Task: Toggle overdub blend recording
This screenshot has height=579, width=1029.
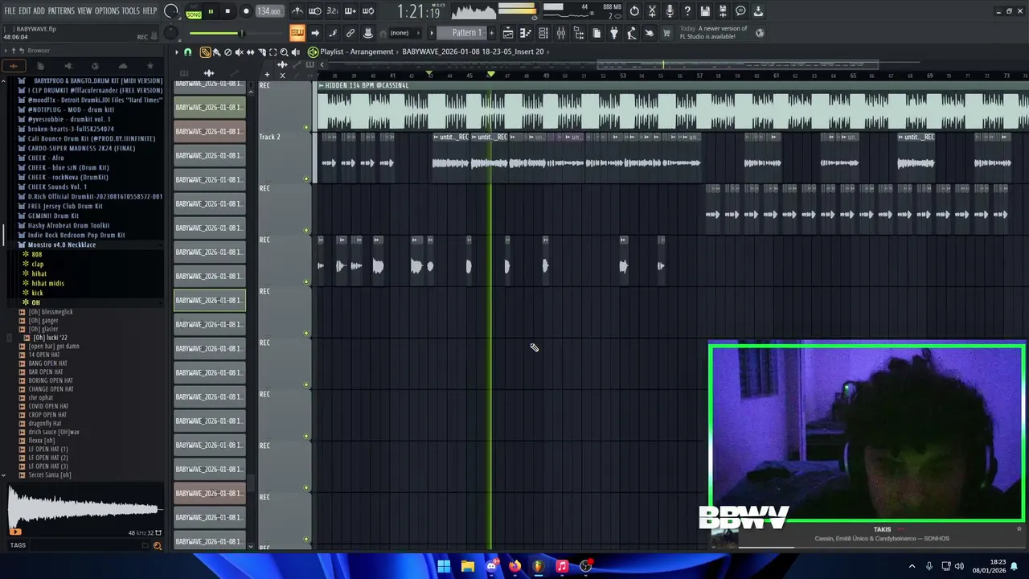Action: (x=350, y=11)
